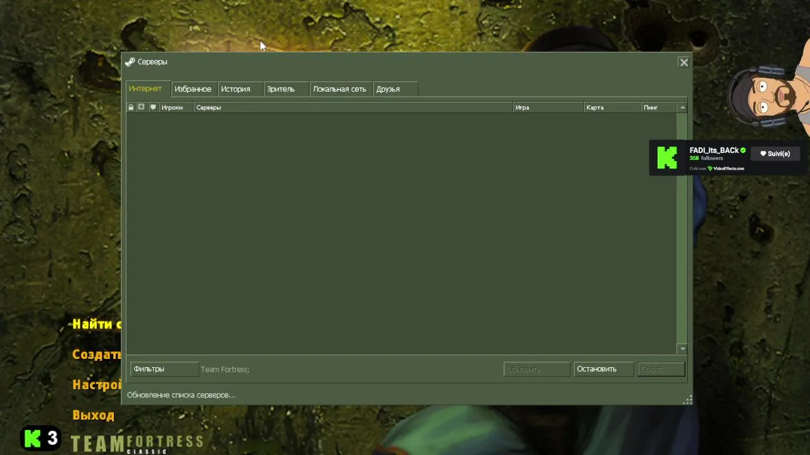Sort by VAC shield column icon

[x=153, y=107]
